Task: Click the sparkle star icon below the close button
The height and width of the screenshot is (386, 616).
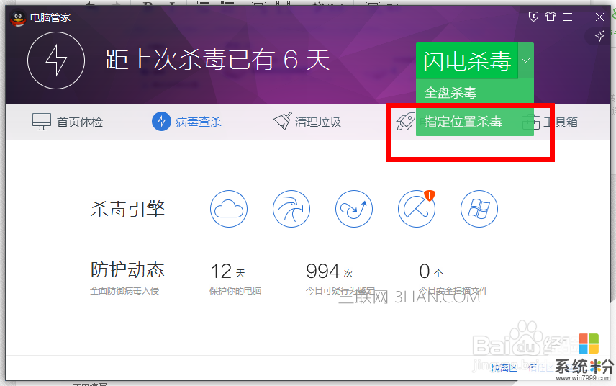Action: 599,36
